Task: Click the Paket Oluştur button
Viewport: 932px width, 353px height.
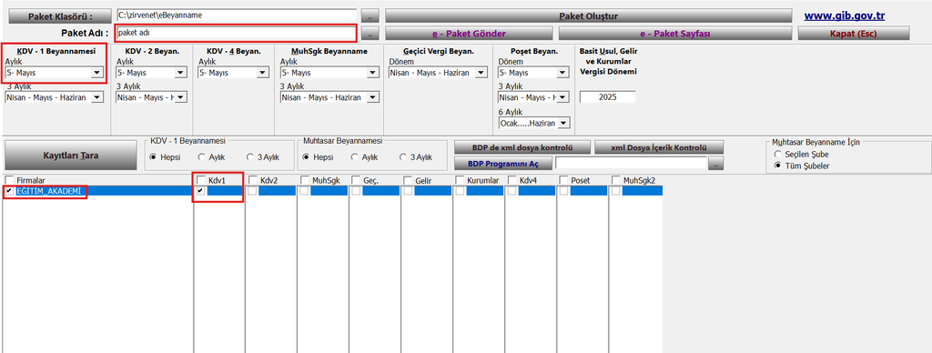Action: pyautogui.click(x=589, y=15)
